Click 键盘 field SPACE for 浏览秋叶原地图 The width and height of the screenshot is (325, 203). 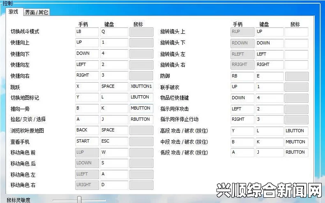click(114, 130)
